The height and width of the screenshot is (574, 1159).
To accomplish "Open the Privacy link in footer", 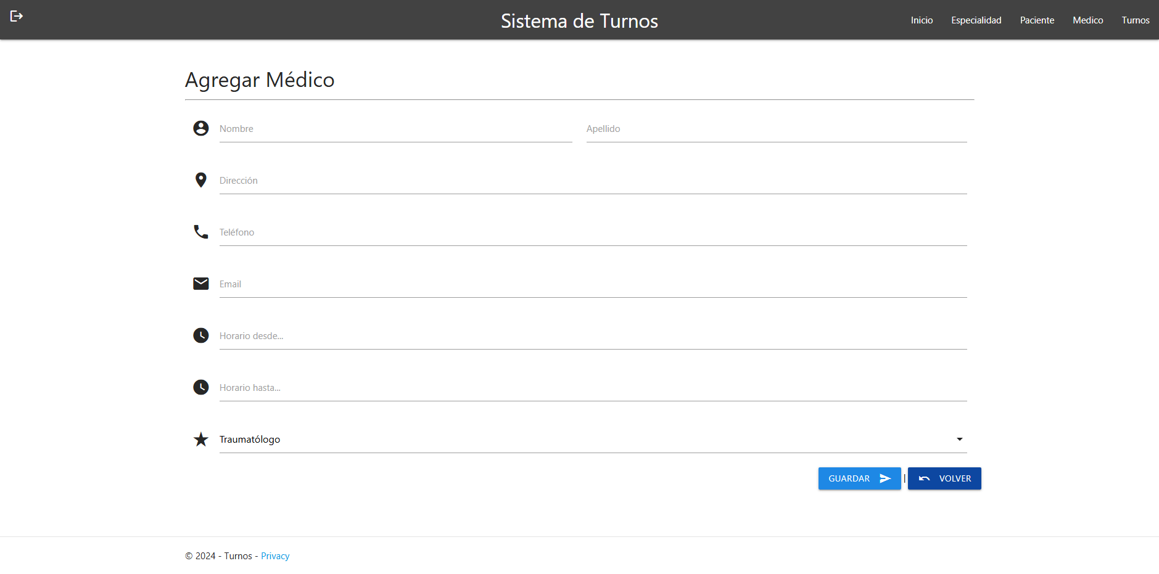I will tap(275, 556).
